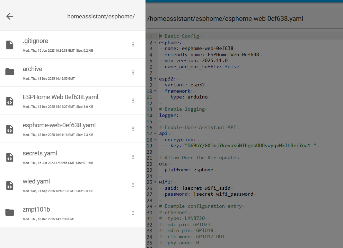Open three-dot menu for wled.yaml
The height and width of the screenshot is (248, 343).
click(133, 185)
